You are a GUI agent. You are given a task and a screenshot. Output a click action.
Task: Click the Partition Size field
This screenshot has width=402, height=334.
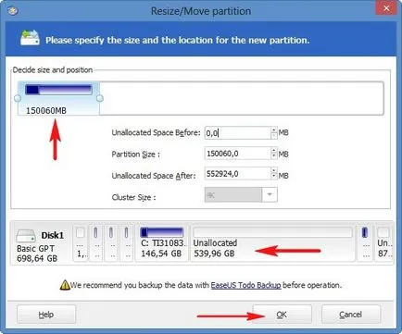point(238,154)
